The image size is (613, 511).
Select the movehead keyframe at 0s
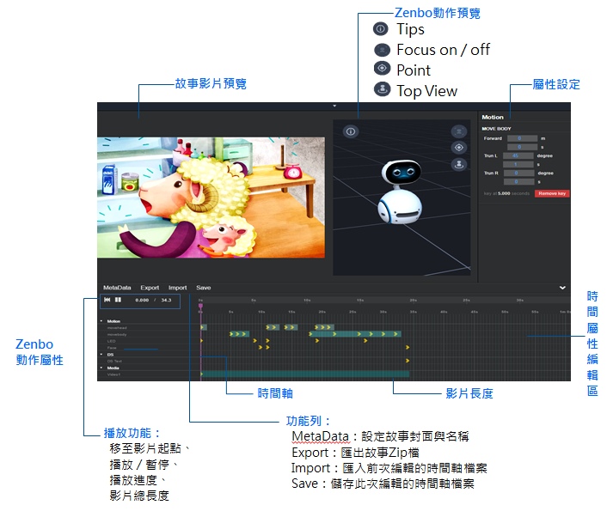[203, 327]
